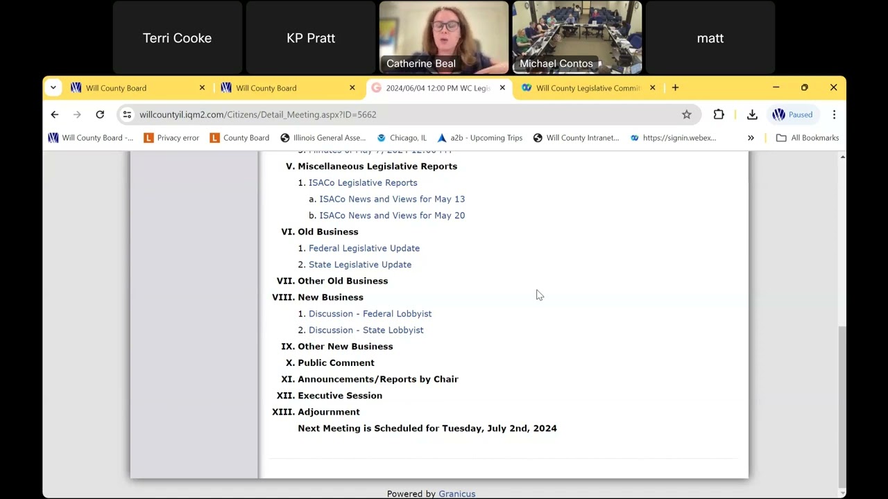888x499 pixels.
Task: Select Catherine Beal's video thumbnail
Action: point(444,37)
